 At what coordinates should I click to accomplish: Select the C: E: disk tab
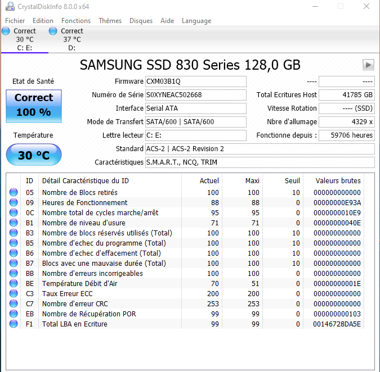coord(24,39)
